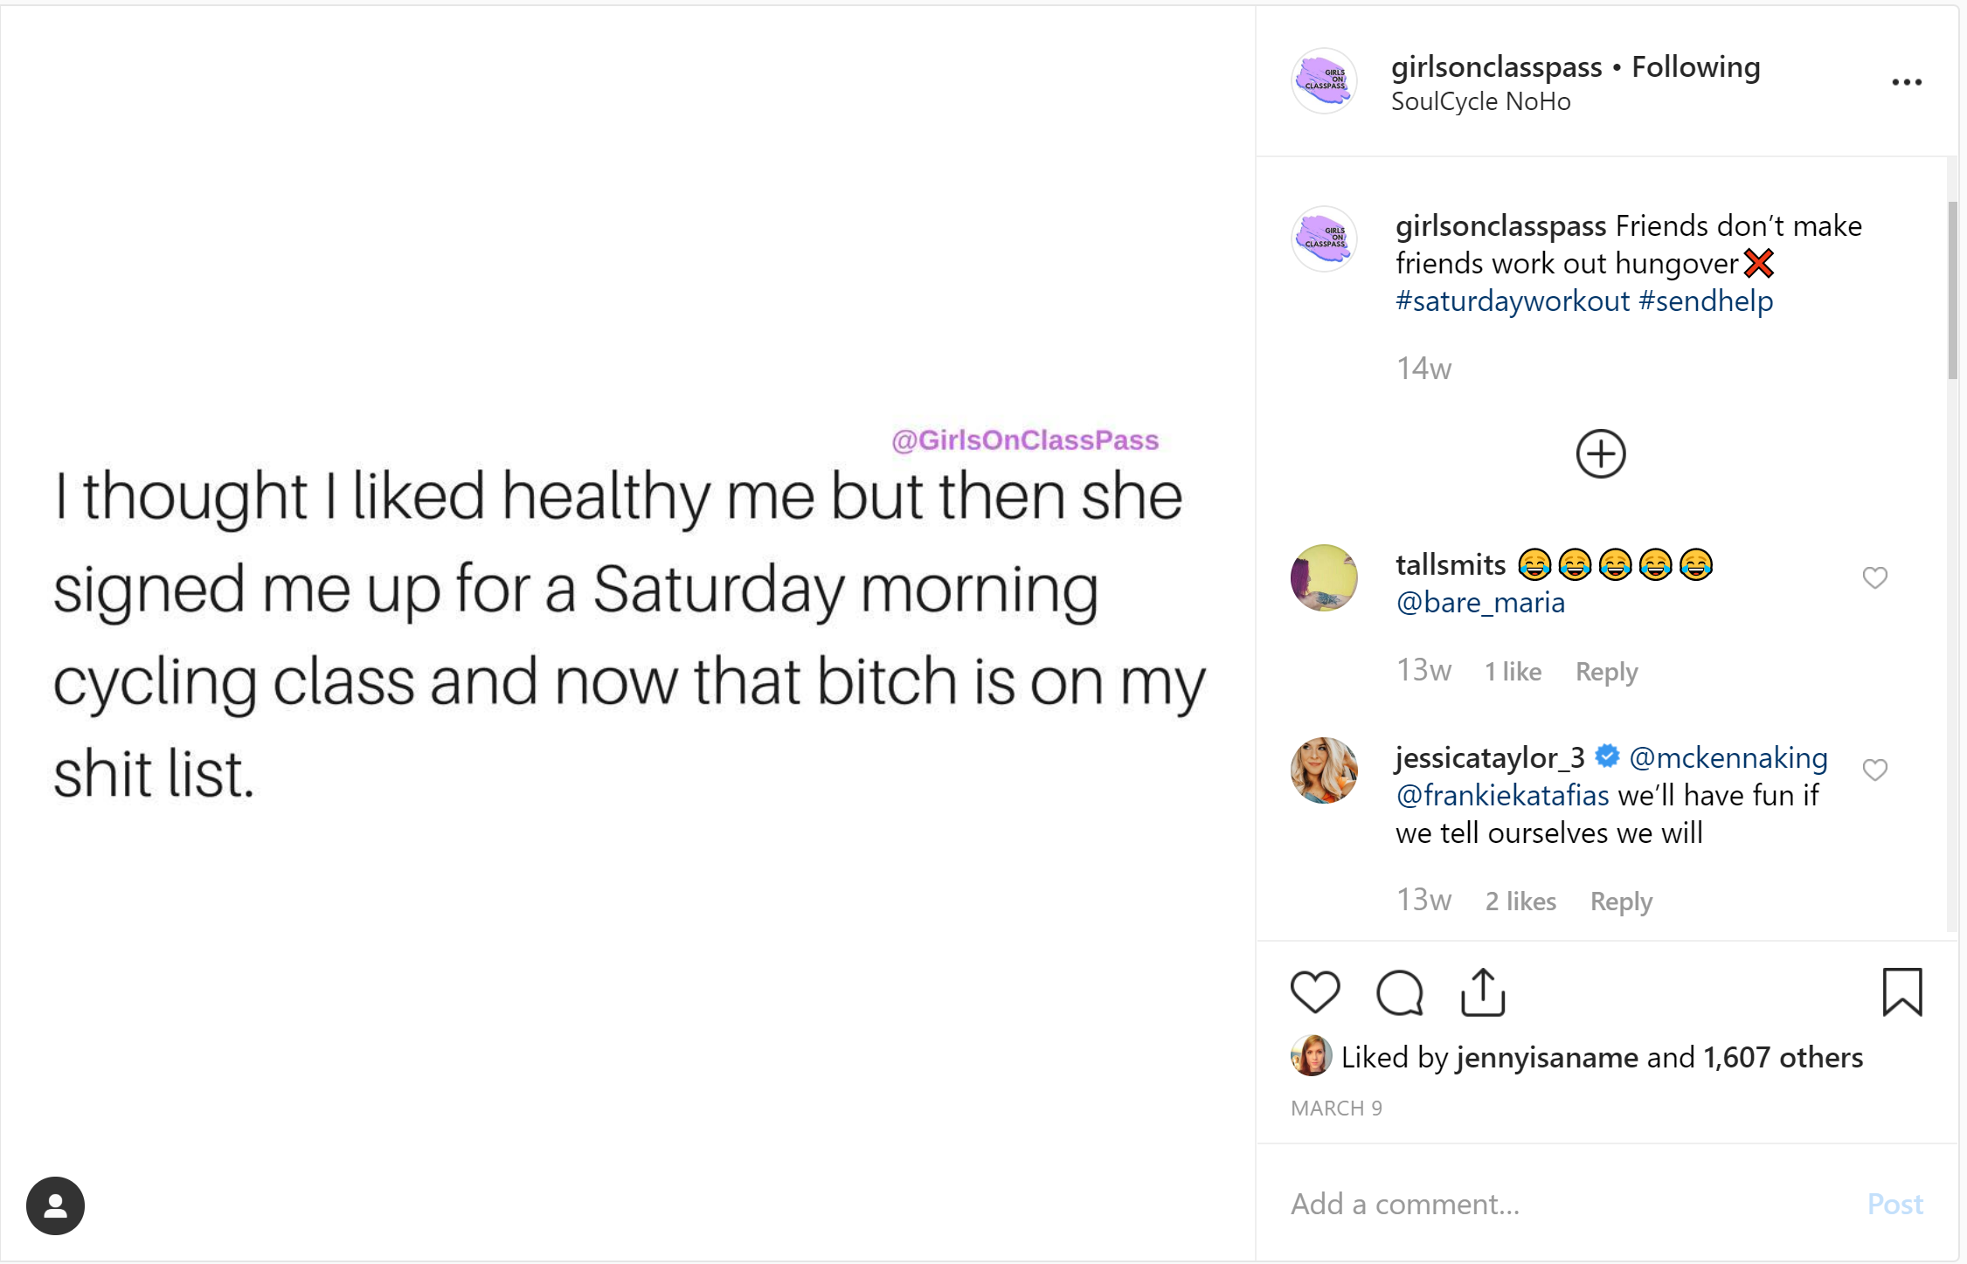Open comments via the speech bubble icon
This screenshot has height=1264, width=1967.
[x=1399, y=992]
